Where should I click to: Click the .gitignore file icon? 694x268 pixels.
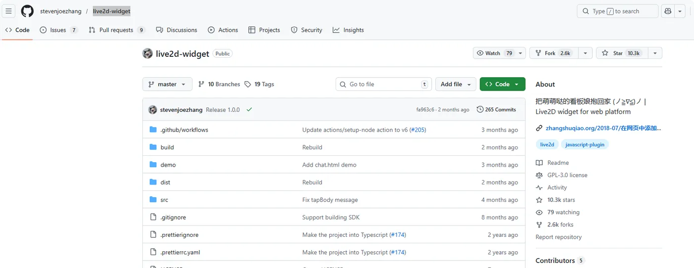coord(153,217)
